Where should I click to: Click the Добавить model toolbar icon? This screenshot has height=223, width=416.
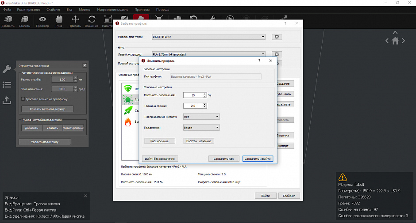pyautogui.click(x=8, y=21)
